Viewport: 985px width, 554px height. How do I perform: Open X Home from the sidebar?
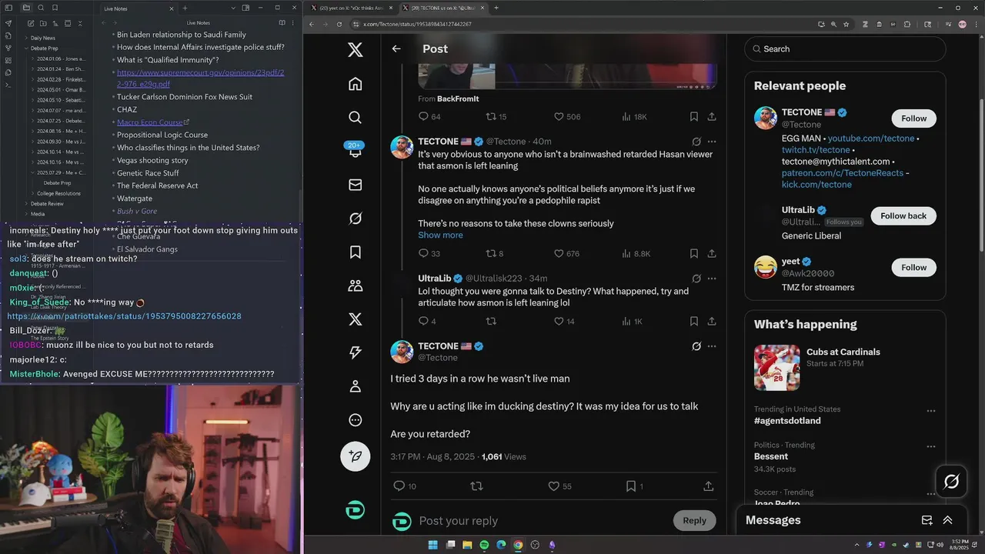(x=355, y=83)
